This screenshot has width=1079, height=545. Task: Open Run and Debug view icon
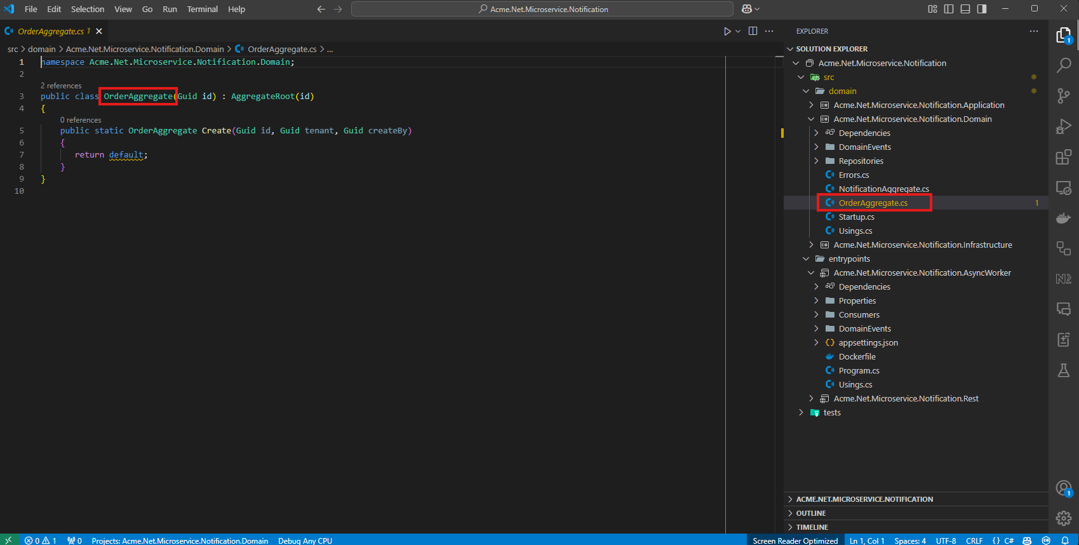[x=1064, y=126]
